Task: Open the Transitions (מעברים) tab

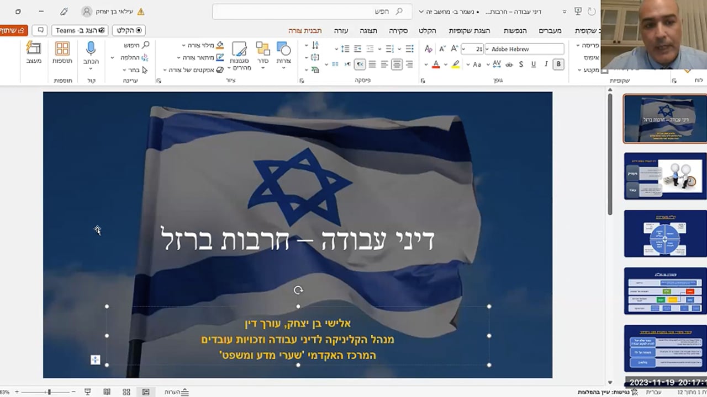Action: click(550, 30)
